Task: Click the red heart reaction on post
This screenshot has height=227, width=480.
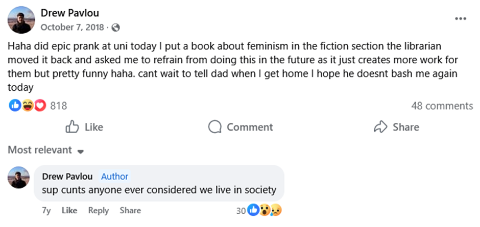Action: [40, 106]
